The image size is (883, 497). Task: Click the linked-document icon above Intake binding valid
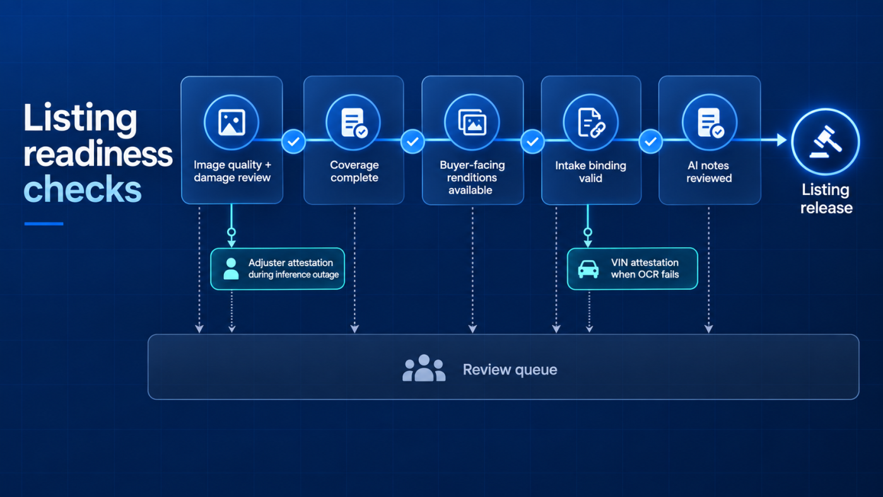coord(591,122)
